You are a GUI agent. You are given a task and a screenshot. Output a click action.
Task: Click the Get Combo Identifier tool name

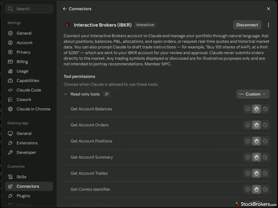coord(90,189)
